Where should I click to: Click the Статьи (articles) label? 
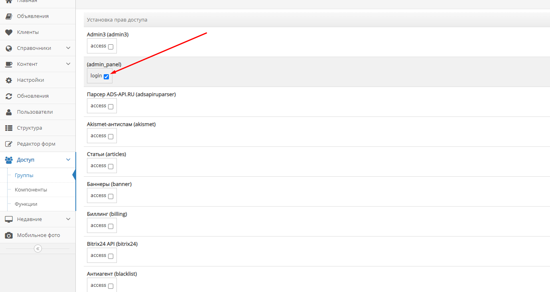[x=106, y=154]
